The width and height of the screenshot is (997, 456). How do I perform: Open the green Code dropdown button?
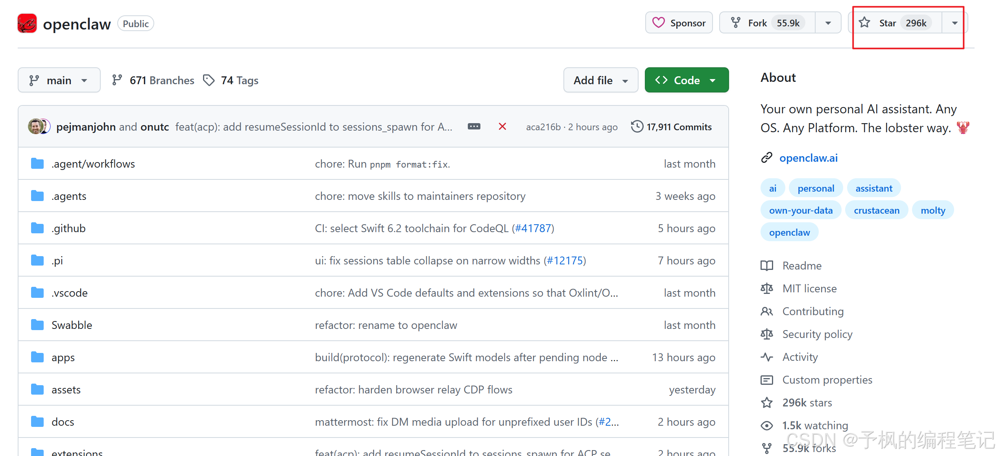pyautogui.click(x=687, y=80)
